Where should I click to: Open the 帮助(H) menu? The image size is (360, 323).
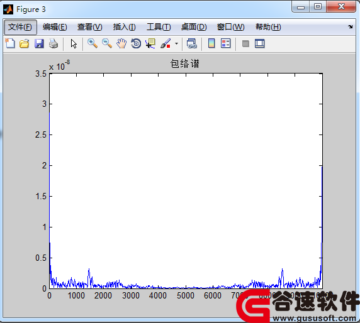pyautogui.click(x=268, y=27)
